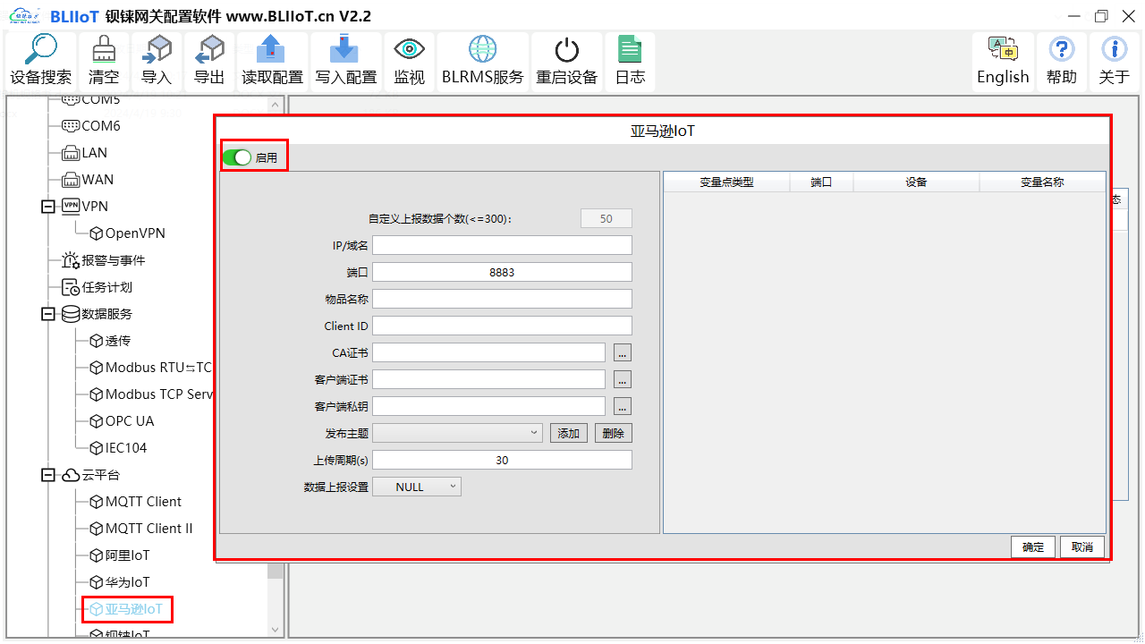
Task: Click the CA证书 path field
Action: pyautogui.click(x=488, y=352)
